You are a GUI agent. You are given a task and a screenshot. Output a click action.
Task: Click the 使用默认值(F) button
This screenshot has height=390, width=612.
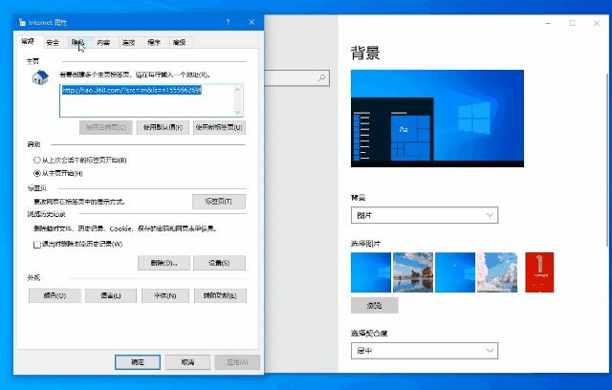click(163, 127)
